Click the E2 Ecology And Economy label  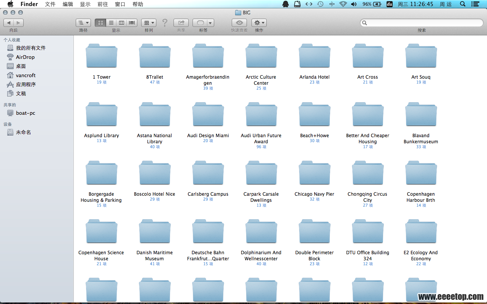(x=421, y=255)
